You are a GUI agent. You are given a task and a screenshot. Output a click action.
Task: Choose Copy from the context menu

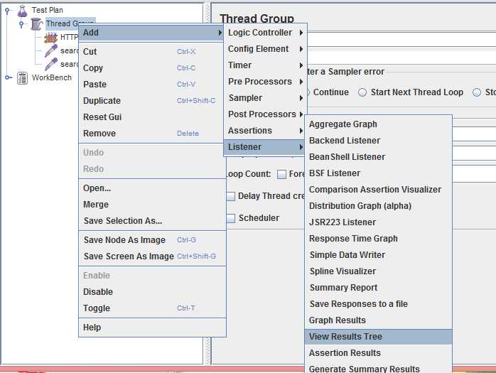coord(151,68)
